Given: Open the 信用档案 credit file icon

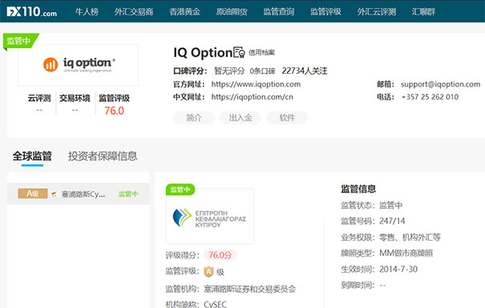Looking at the screenshot, I should (239, 52).
